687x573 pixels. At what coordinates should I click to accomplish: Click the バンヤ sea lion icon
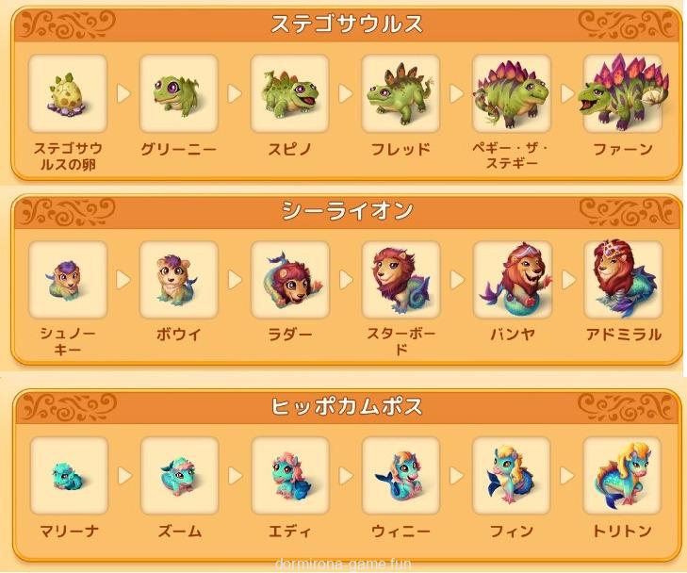click(512, 280)
